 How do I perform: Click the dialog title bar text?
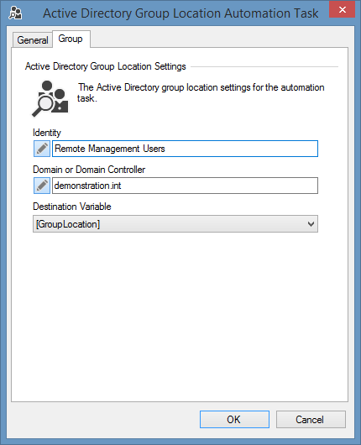pyautogui.click(x=180, y=13)
